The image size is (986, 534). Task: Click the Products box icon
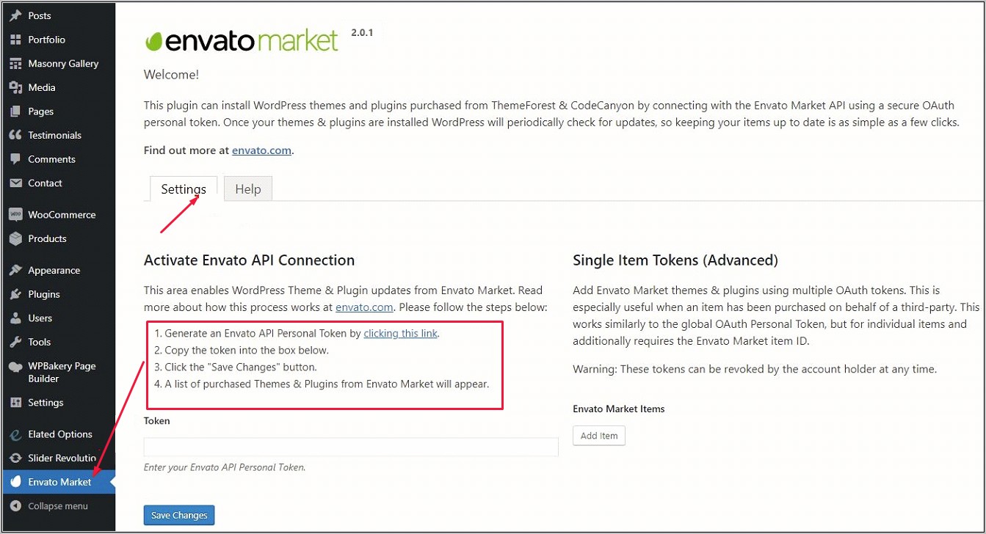(x=15, y=238)
